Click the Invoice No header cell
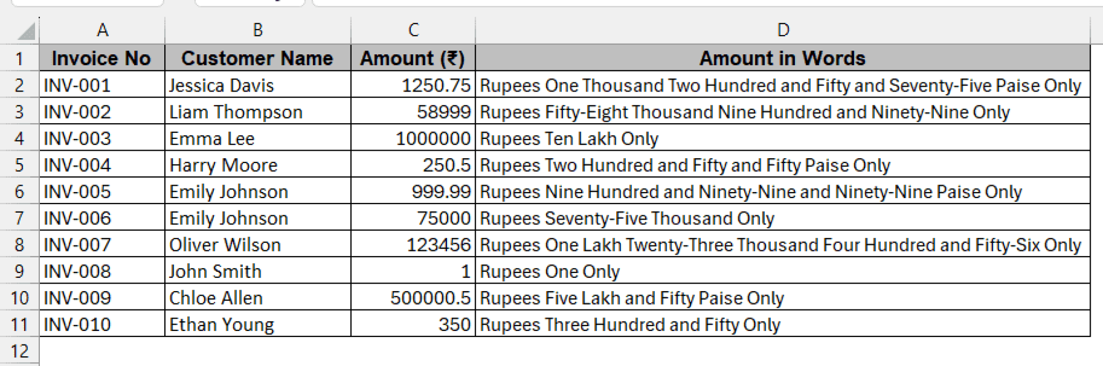 (102, 58)
